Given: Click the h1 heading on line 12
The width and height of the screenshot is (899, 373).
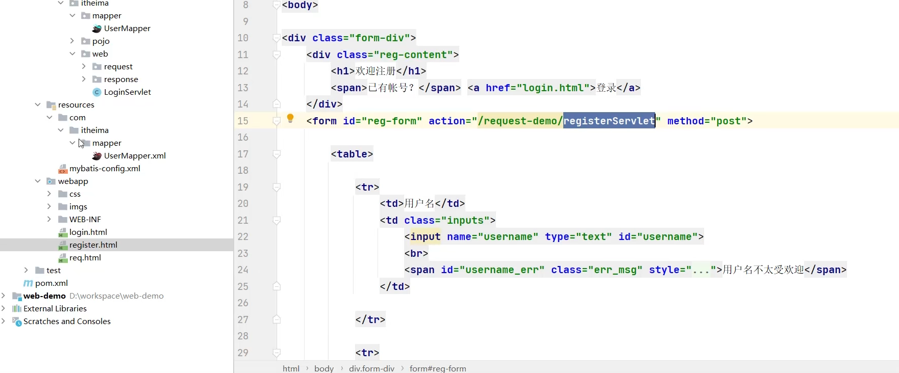Looking at the screenshot, I should tap(379, 71).
